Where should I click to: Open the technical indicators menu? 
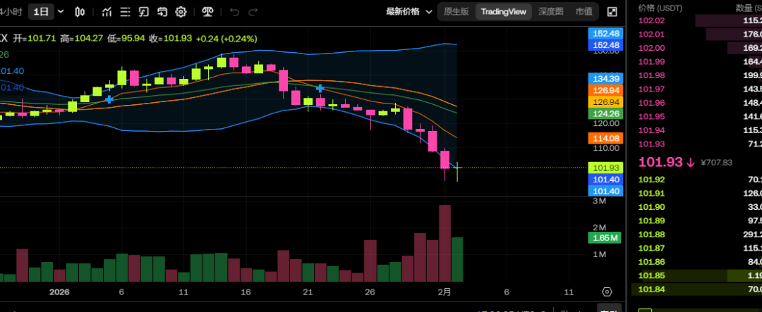point(107,11)
